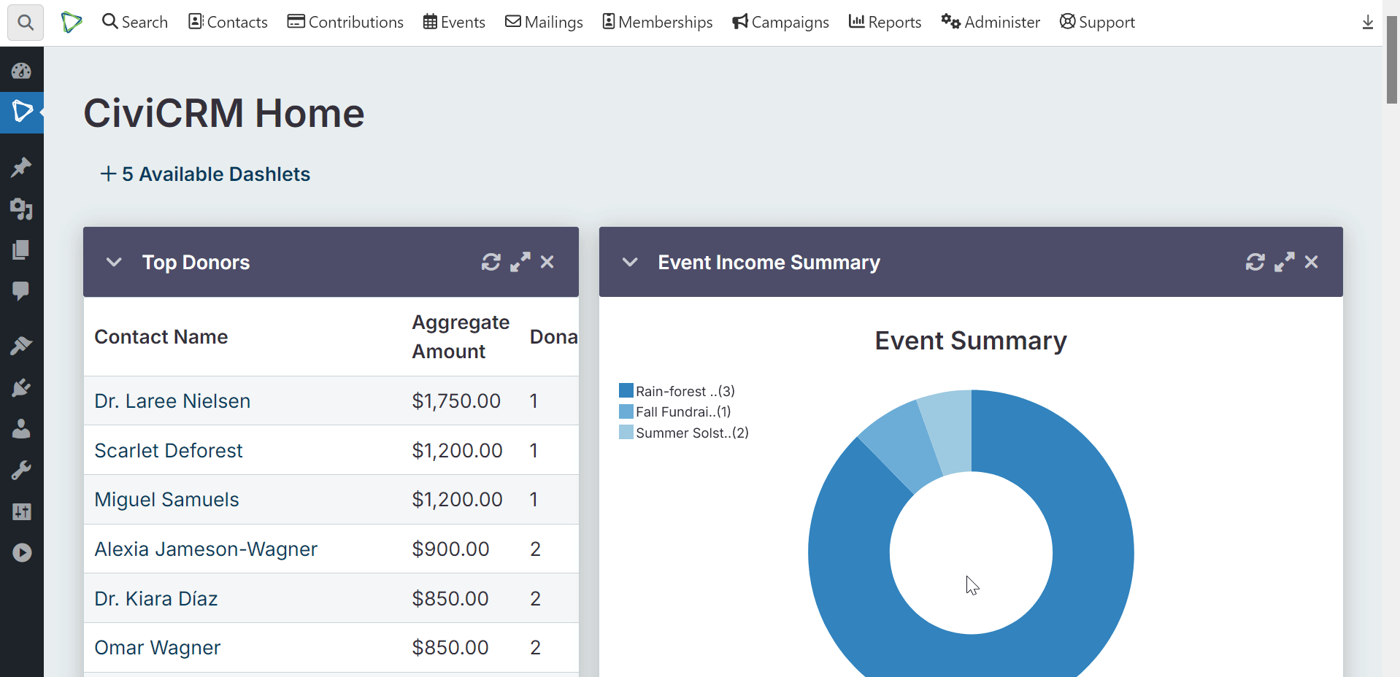This screenshot has height=677, width=1400.
Task: Expand Top Donors dashlet to fullscreen
Action: click(x=520, y=262)
